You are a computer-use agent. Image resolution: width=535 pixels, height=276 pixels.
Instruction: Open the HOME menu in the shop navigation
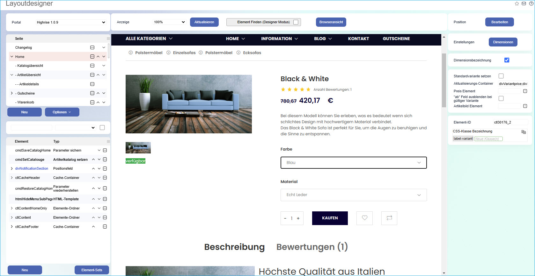pyautogui.click(x=235, y=39)
